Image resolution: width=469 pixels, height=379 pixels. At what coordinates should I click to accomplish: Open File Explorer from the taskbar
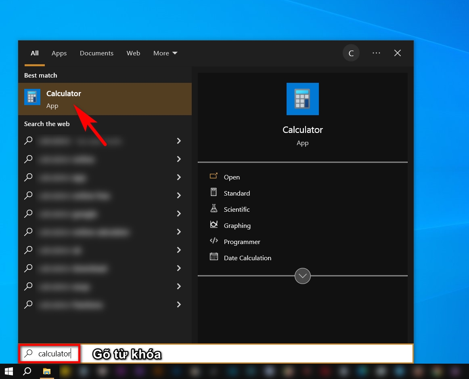coord(47,371)
